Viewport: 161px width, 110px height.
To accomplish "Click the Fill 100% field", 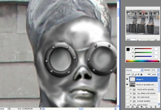I will click(154, 74).
